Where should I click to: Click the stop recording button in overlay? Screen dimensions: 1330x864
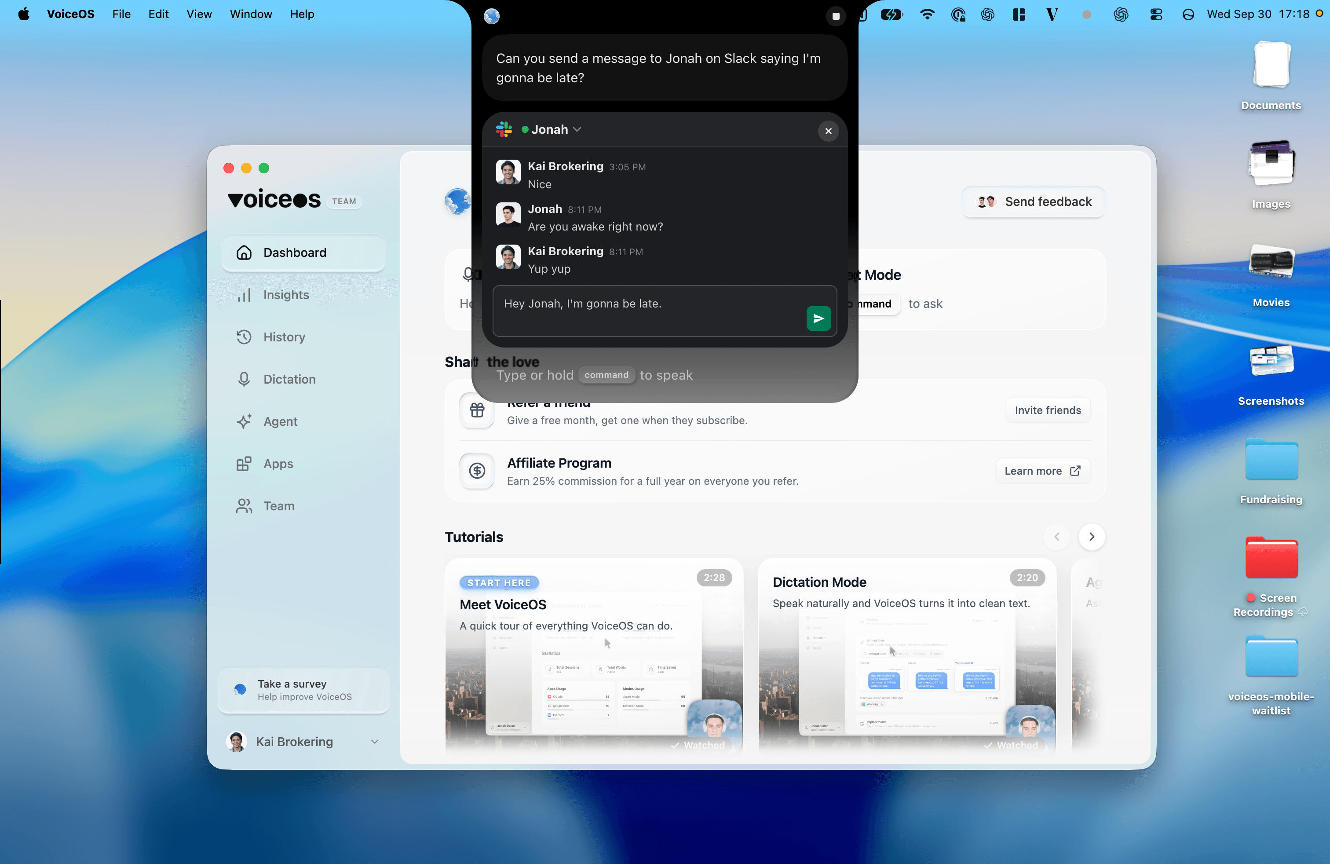836,16
